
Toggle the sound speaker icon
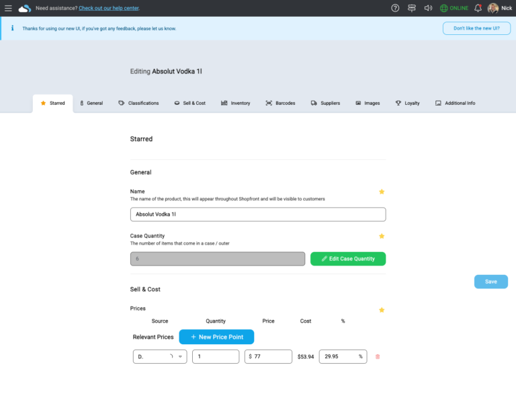428,8
